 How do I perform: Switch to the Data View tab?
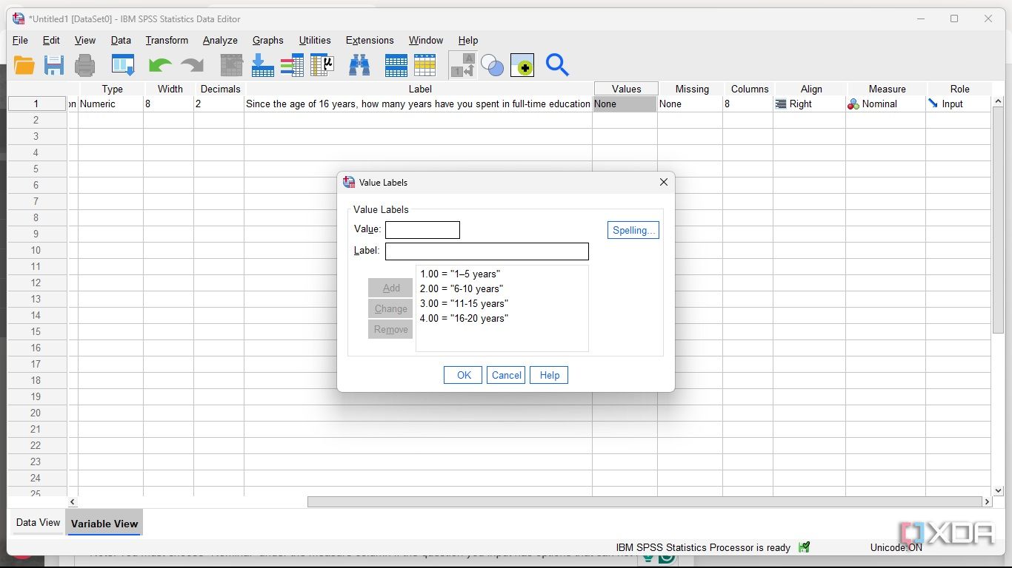point(38,522)
